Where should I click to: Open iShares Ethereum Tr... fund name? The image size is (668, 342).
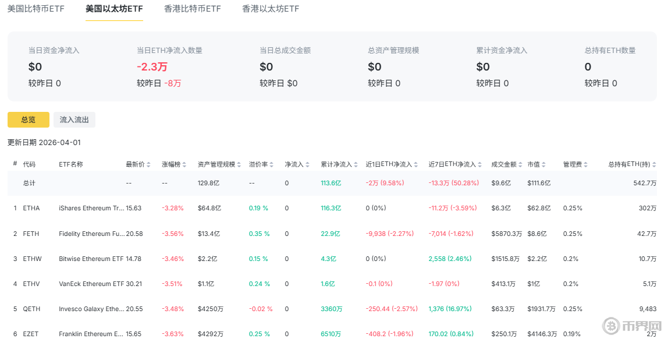pyautogui.click(x=91, y=208)
